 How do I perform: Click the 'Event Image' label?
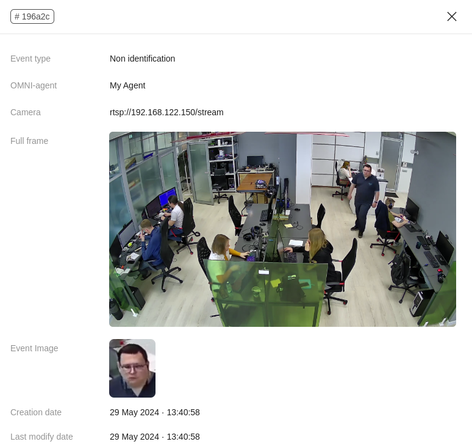coord(34,348)
